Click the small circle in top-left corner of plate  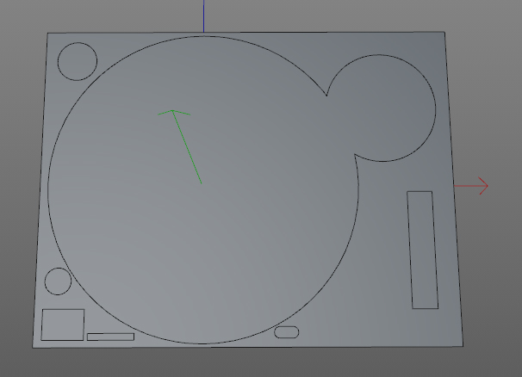[78, 61]
